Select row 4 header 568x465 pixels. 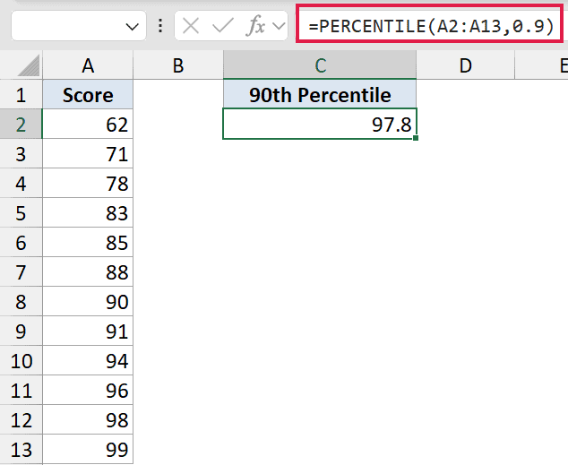[x=21, y=184]
